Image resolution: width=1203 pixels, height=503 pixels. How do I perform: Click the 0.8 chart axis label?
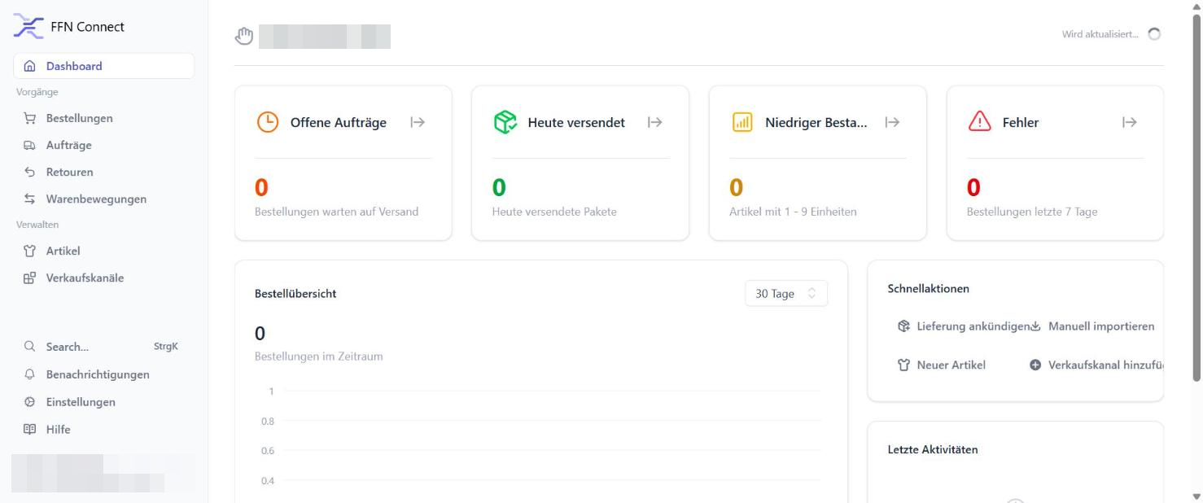(268, 422)
